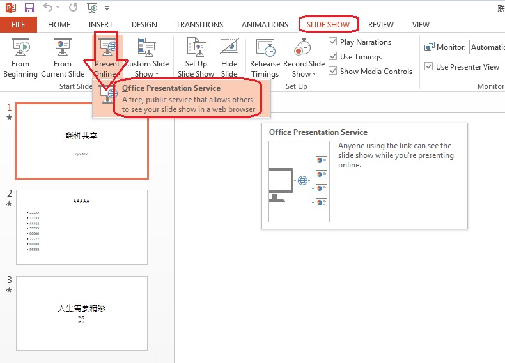Select slide 3 thumbnail
This screenshot has height=363, width=505.
click(x=82, y=313)
